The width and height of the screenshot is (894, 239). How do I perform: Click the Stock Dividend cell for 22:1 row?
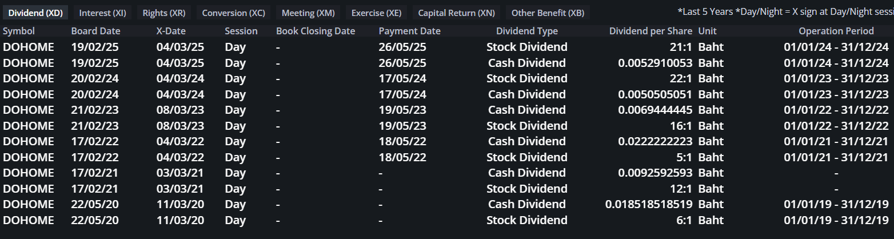pyautogui.click(x=527, y=78)
